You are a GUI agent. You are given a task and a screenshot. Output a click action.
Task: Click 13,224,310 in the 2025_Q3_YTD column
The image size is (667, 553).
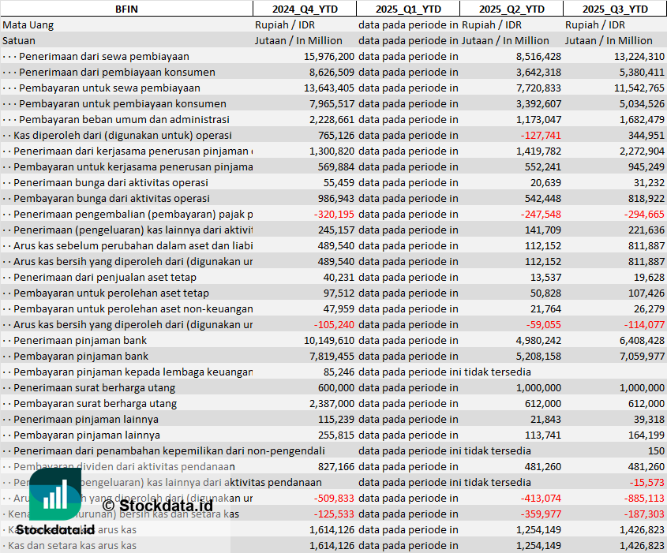point(639,57)
